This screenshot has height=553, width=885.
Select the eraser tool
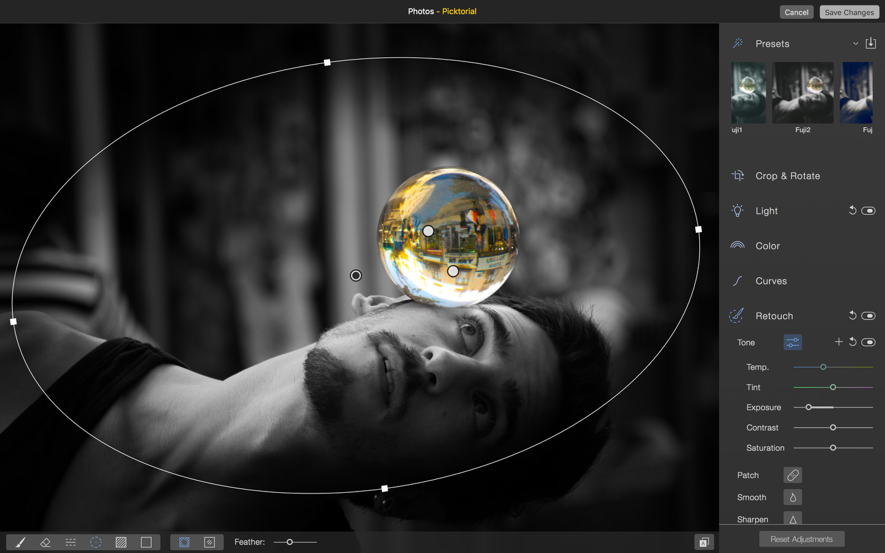click(x=45, y=542)
